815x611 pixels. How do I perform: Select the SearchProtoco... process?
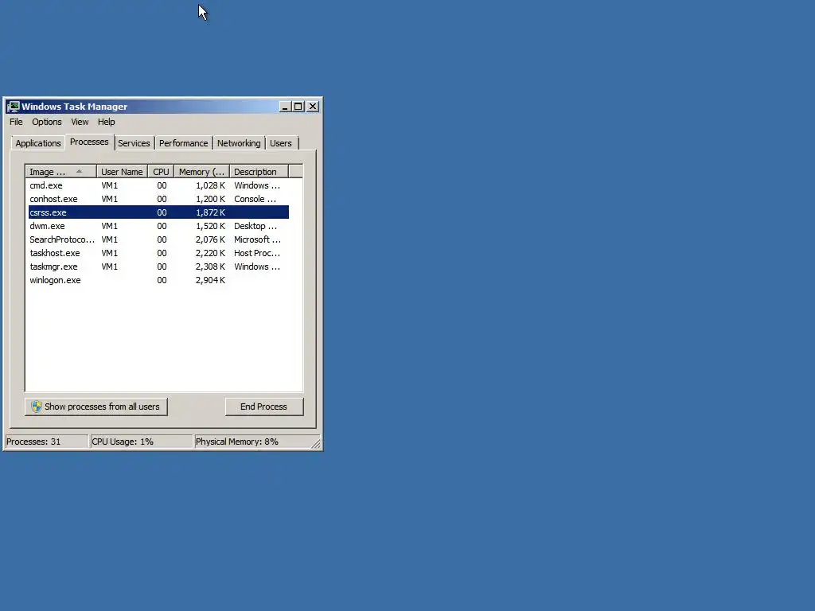coord(158,239)
